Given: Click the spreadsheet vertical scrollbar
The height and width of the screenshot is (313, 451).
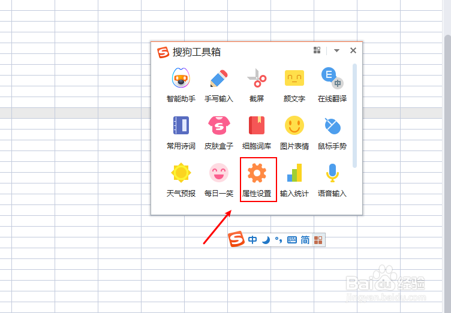Looking at the screenshot, I should click(x=447, y=173).
